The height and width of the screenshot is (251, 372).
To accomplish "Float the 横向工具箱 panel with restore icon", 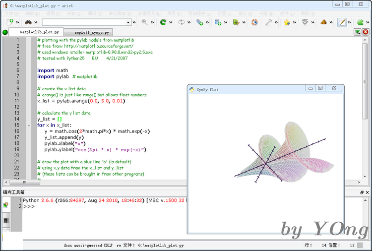I will point(362,192).
